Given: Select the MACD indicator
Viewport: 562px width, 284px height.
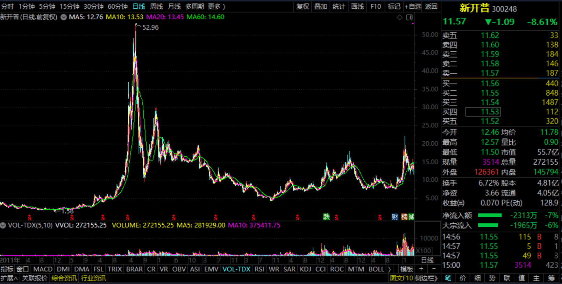Looking at the screenshot, I should 43,269.
